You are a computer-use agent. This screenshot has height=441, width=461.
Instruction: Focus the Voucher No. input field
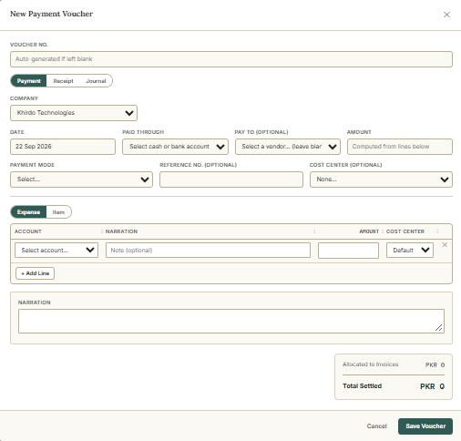231,59
